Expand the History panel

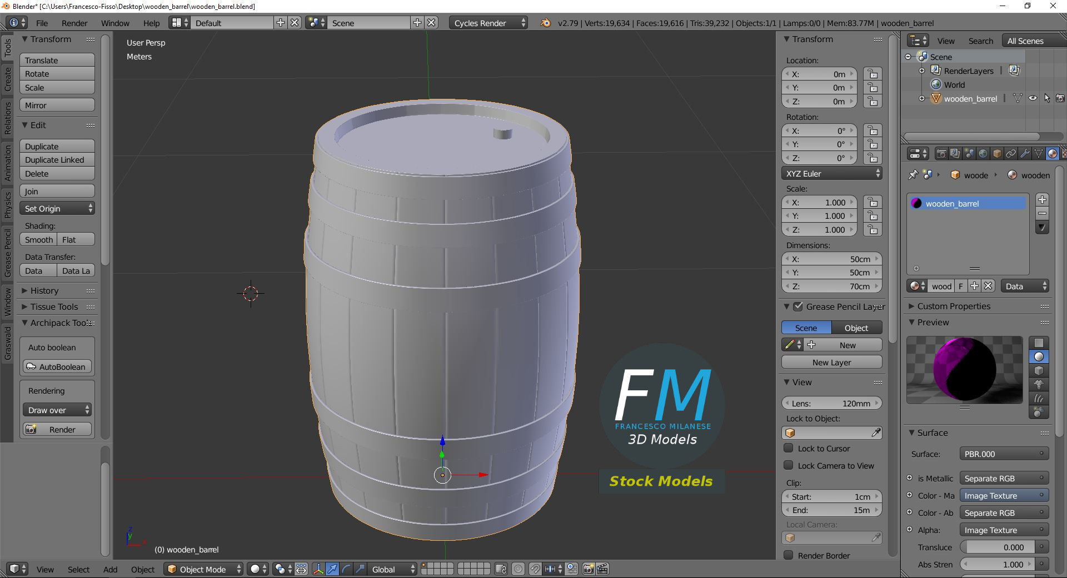(44, 290)
